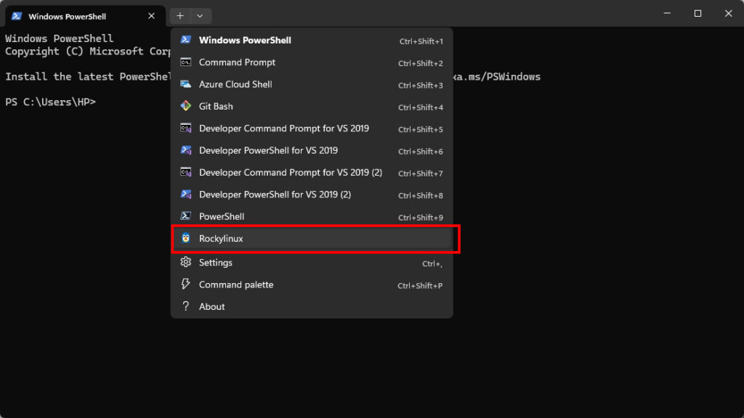Select the Windows PowerShell tab title
Image resolution: width=744 pixels, height=418 pixels.
(x=68, y=17)
